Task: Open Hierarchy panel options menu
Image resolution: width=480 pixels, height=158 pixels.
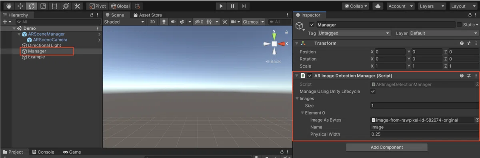Action: point(98,15)
